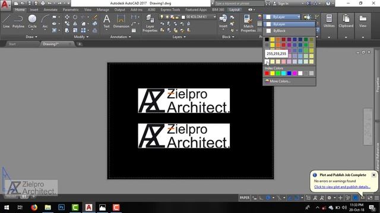Select ByBlock color option
Screen dimensions: 380x213
coord(289,31)
